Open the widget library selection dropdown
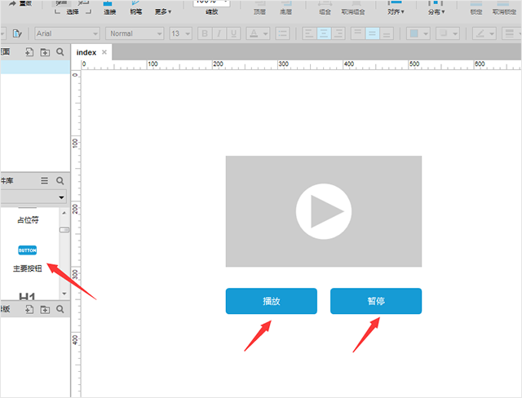The height and width of the screenshot is (398, 522). point(33,197)
